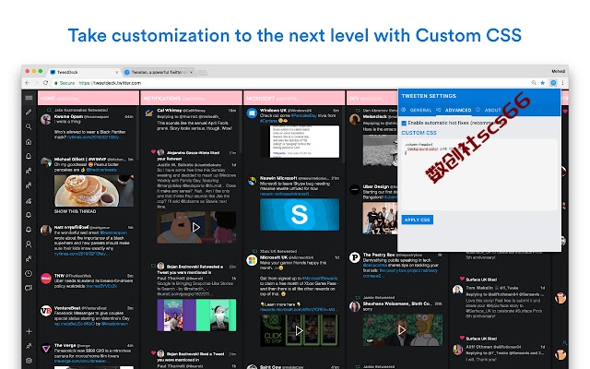This screenshot has width=590, height=369.
Task: Click Show This Thread link
Action: (75, 211)
